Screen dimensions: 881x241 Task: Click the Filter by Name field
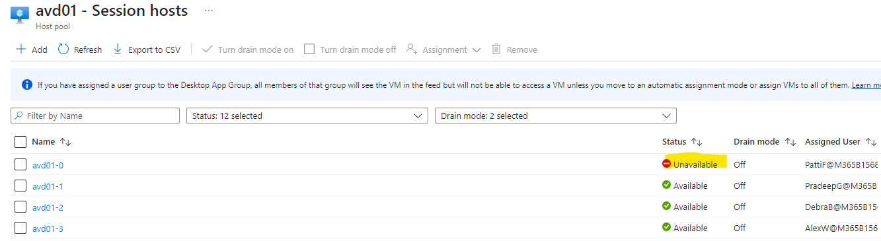[95, 116]
